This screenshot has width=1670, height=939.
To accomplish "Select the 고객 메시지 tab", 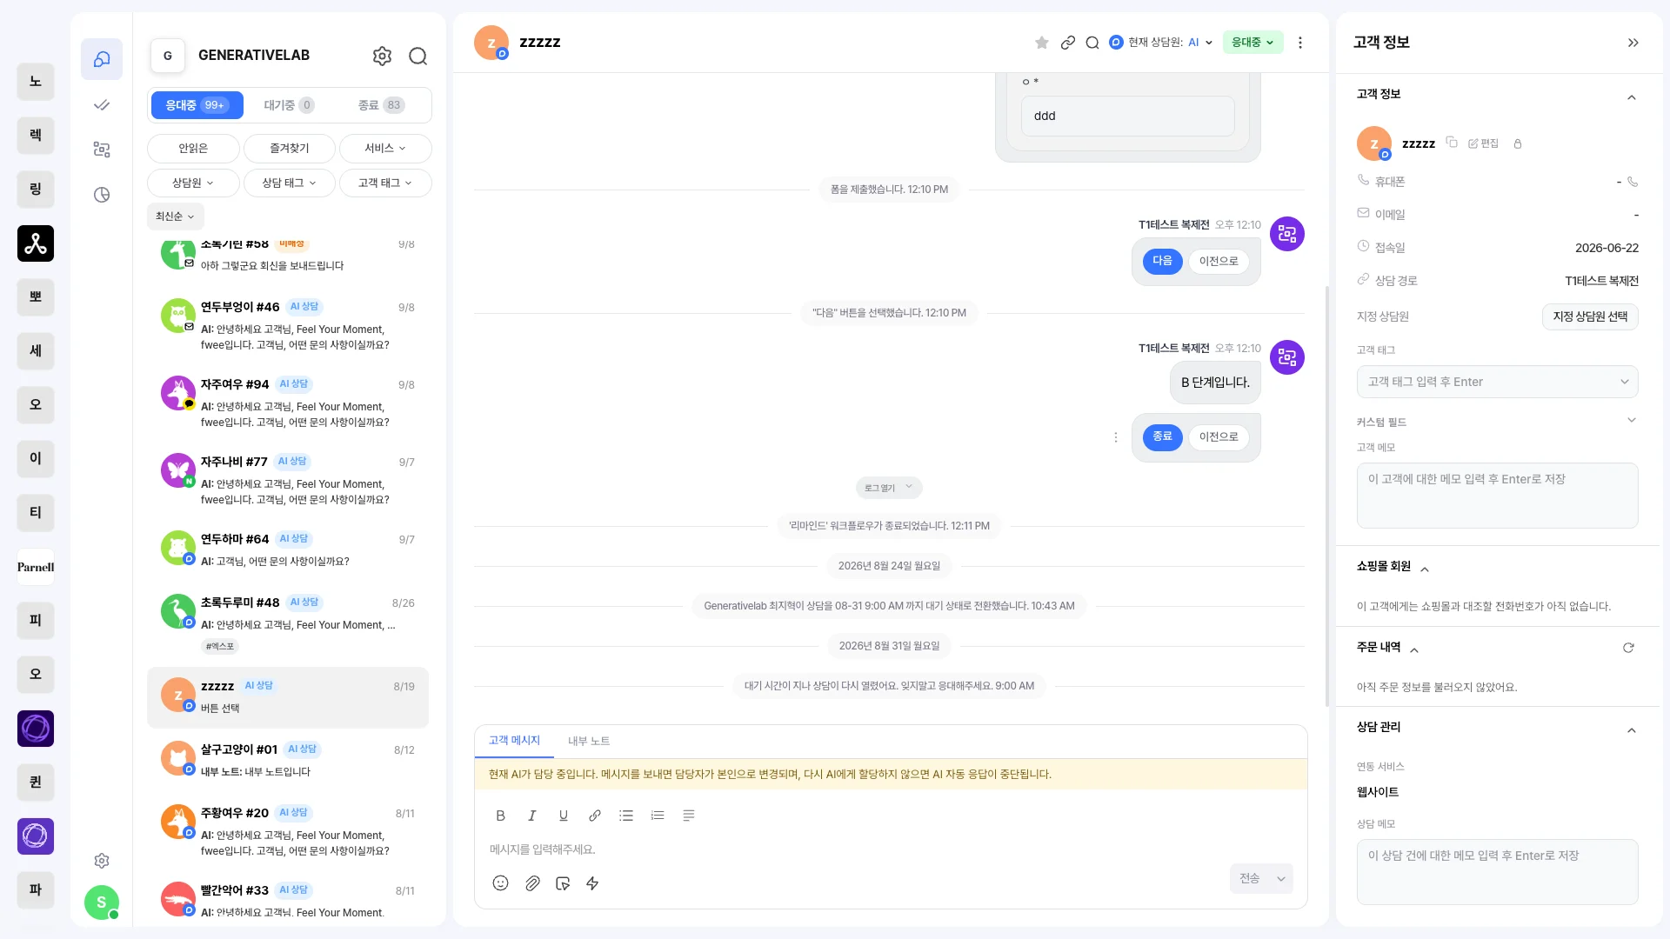I will pos(514,741).
